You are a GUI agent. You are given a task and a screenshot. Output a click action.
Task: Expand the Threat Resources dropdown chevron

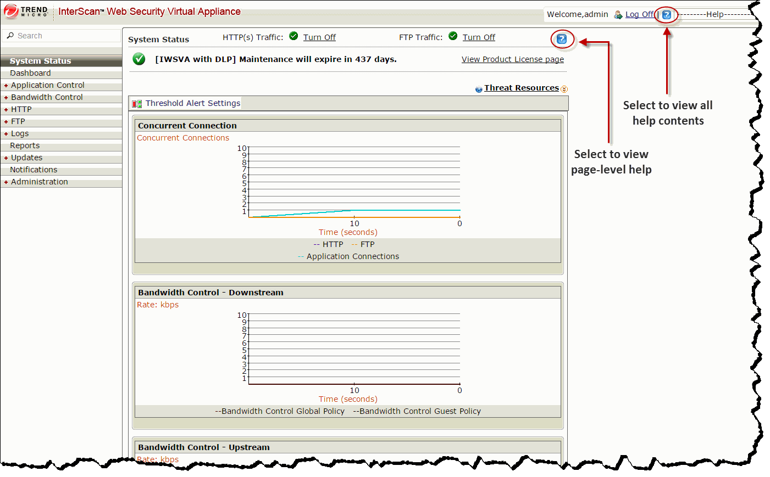pos(564,88)
